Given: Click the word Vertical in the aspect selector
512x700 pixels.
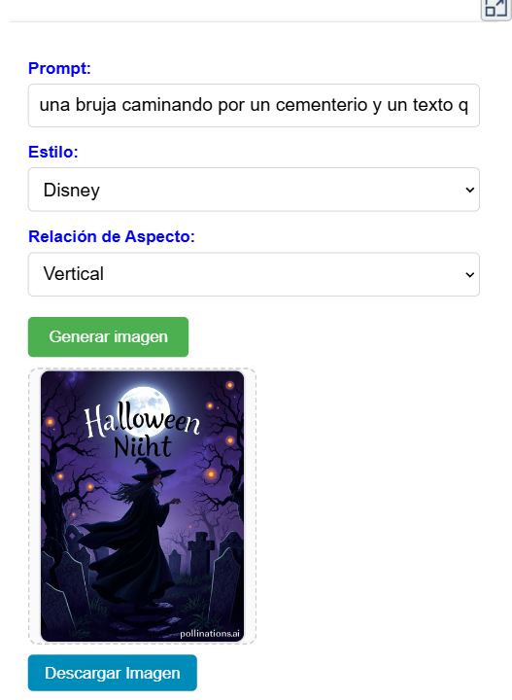Looking at the screenshot, I should [74, 273].
